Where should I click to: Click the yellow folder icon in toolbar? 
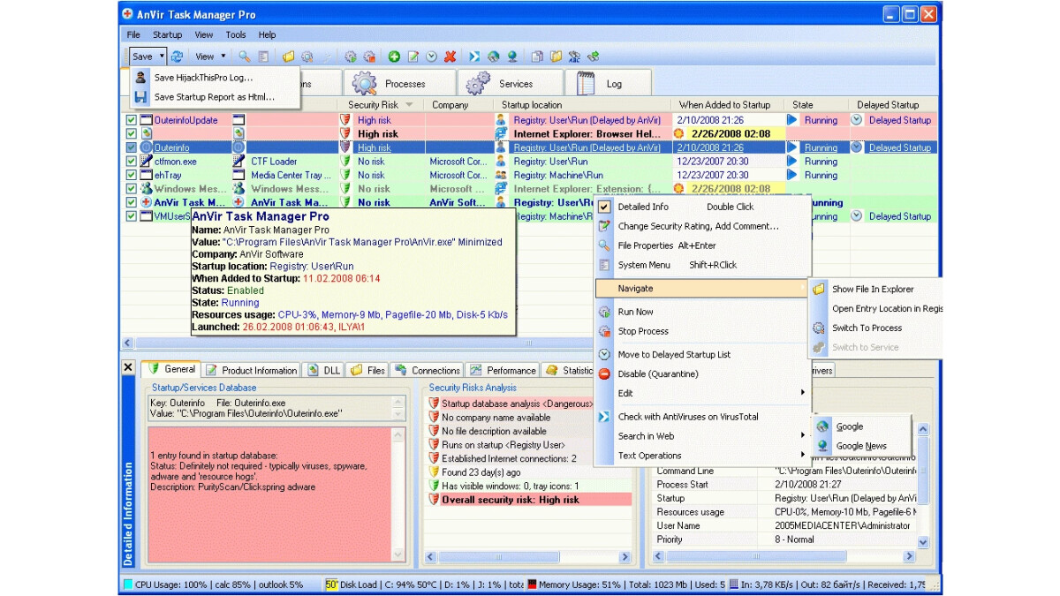click(288, 57)
